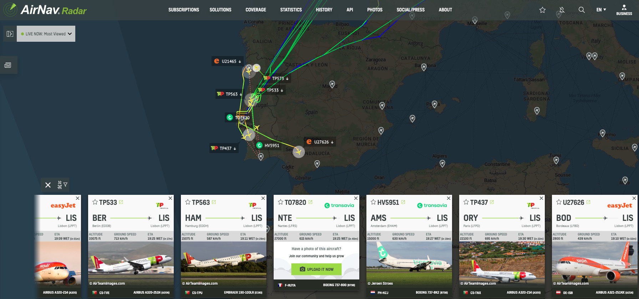Toggle the muted notifications bell icon
This screenshot has width=639, height=299.
click(x=562, y=10)
